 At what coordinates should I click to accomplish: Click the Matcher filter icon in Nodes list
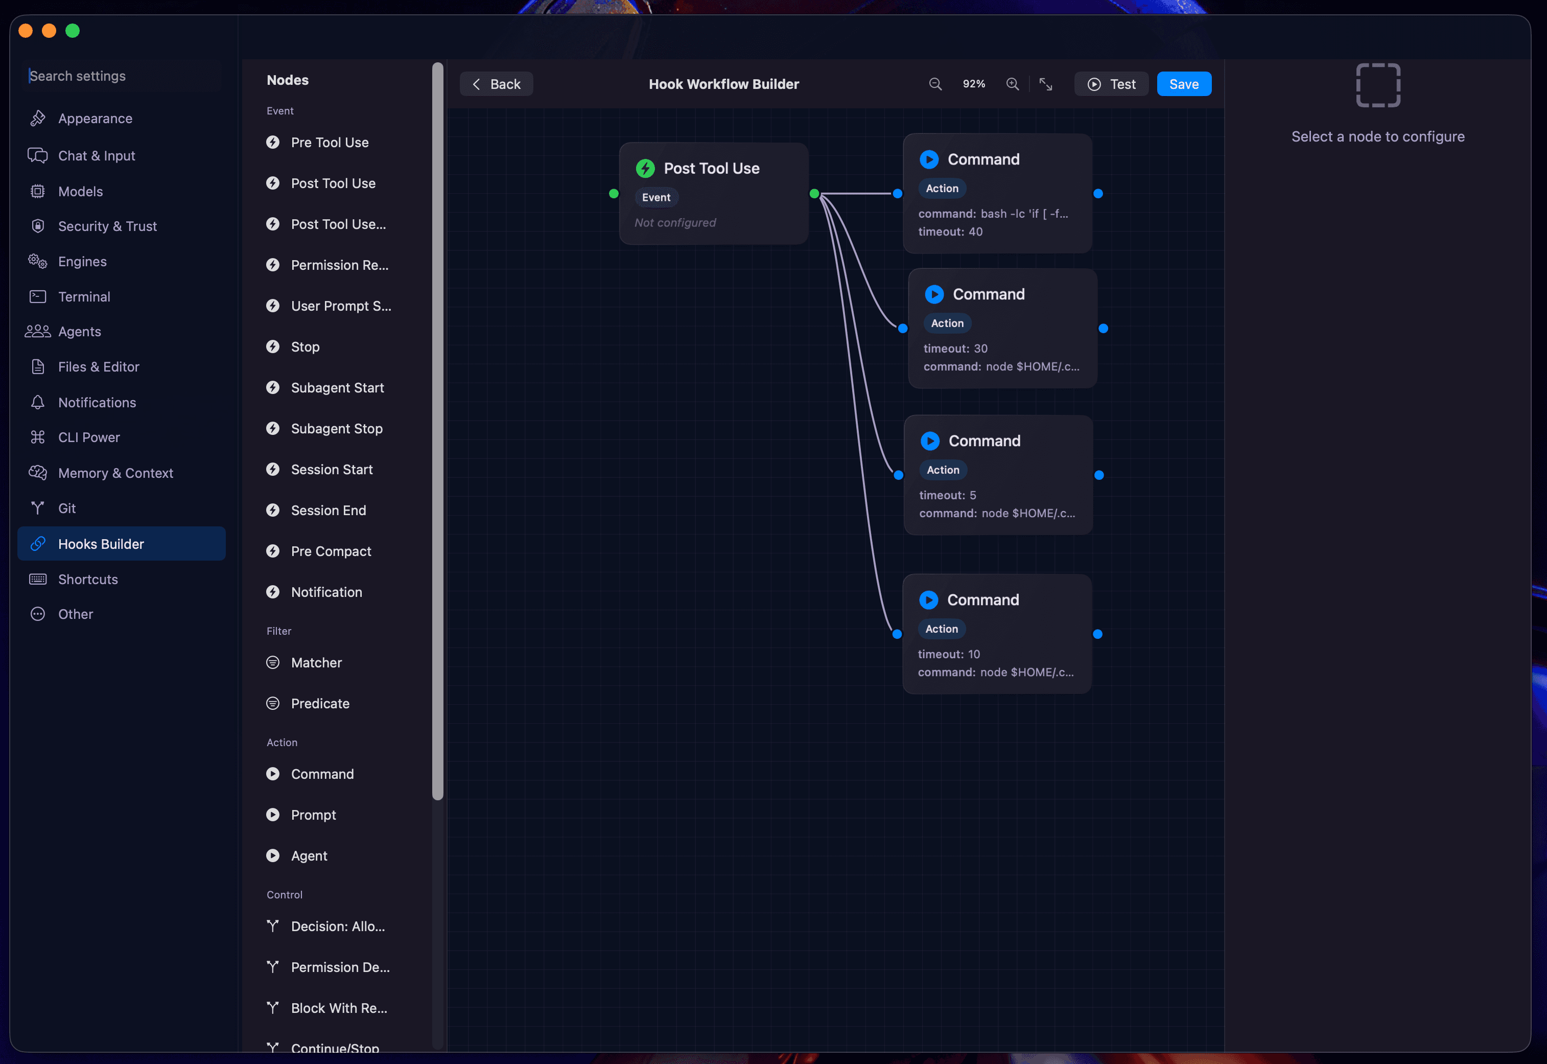[273, 663]
